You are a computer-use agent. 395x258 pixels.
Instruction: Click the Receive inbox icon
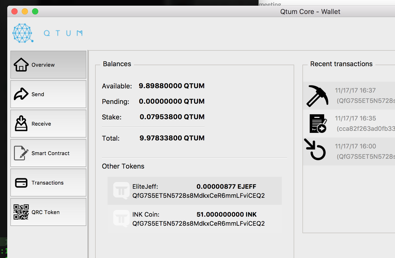(21, 123)
